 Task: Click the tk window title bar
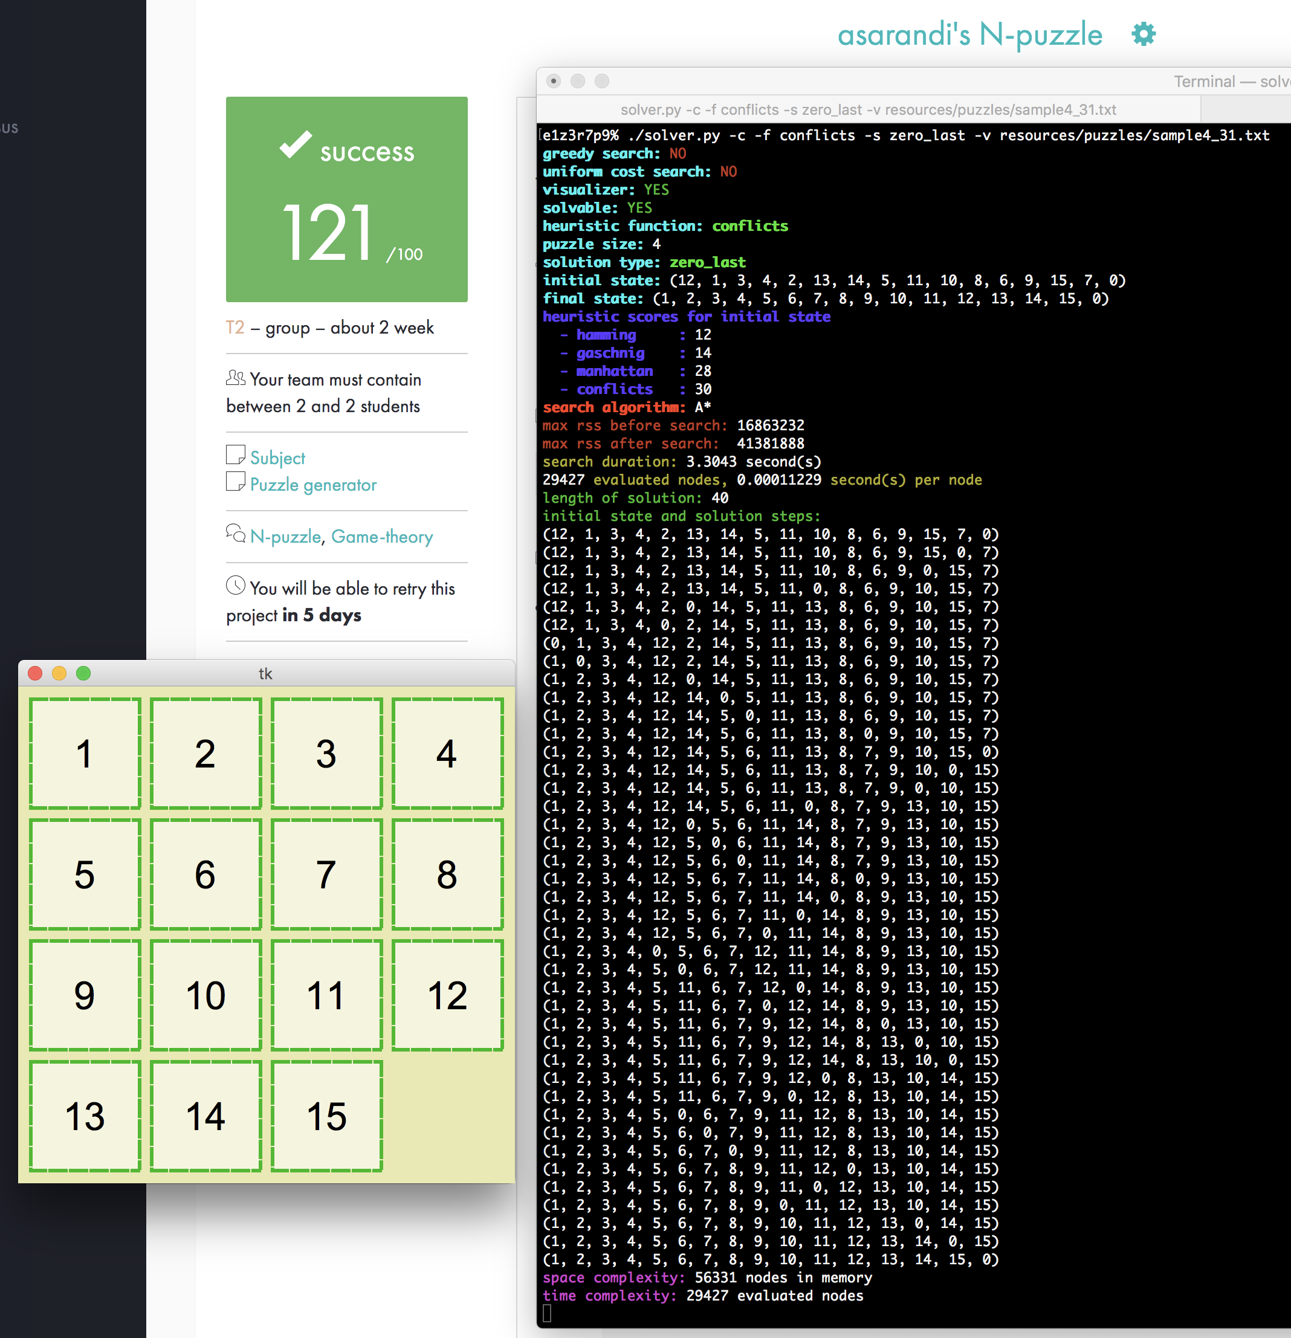(267, 673)
